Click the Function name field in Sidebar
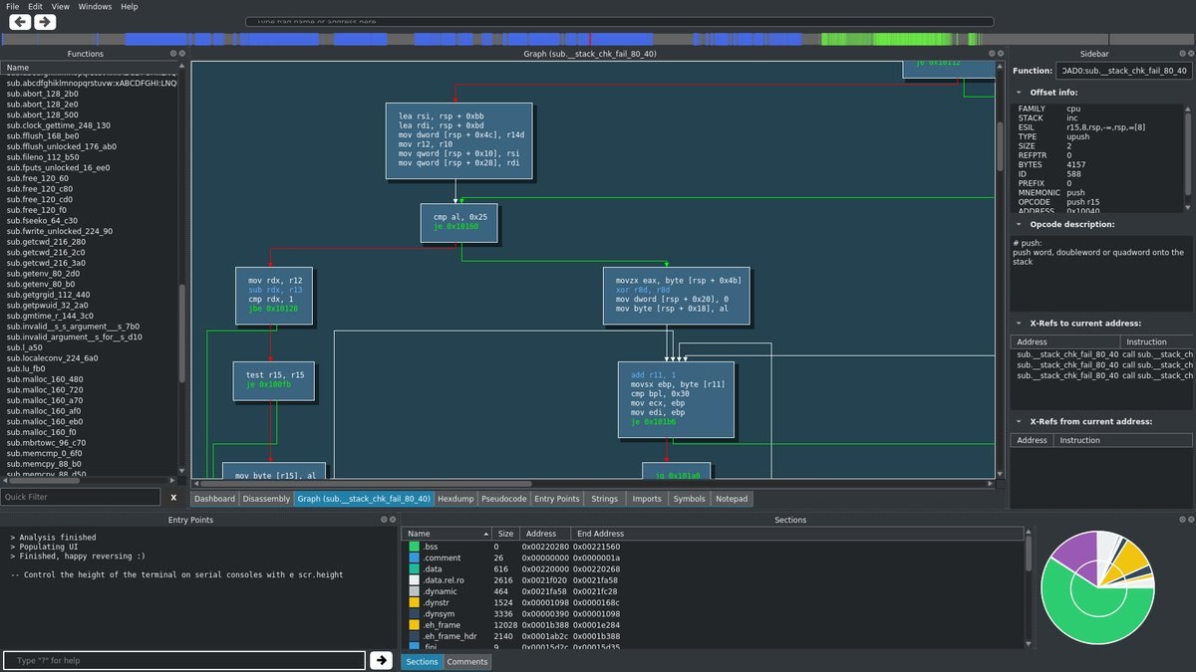This screenshot has height=672, width=1196. [1124, 71]
